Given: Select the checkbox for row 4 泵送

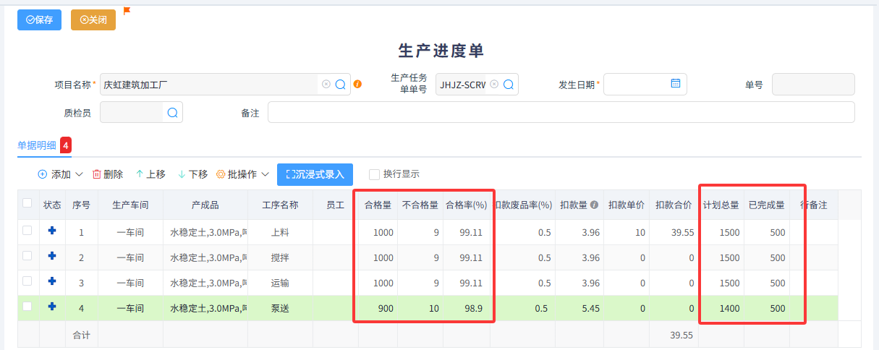Looking at the screenshot, I should (27, 307).
